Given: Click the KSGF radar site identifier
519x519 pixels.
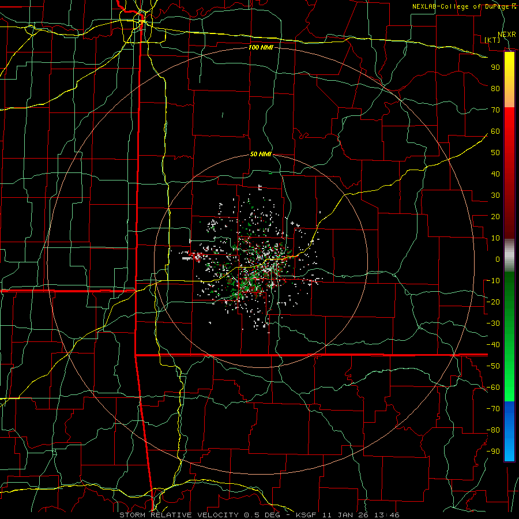Looking at the screenshot, I should coord(308,515).
